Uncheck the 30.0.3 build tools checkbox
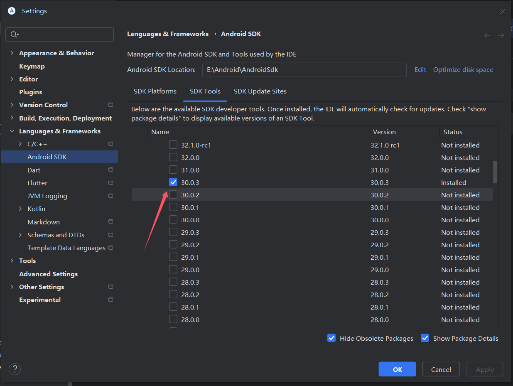The image size is (513, 386). [x=173, y=182]
